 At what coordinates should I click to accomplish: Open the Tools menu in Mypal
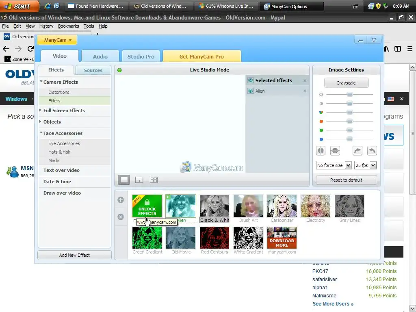point(89,26)
